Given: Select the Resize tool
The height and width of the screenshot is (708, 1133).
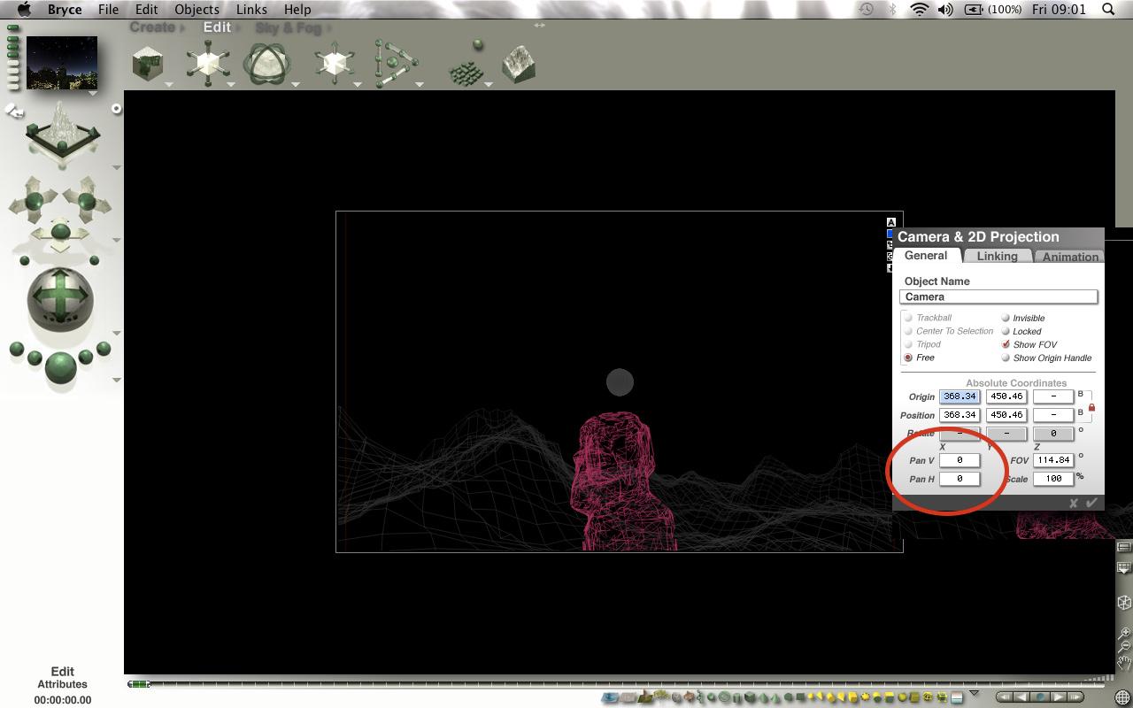Looking at the screenshot, I should pyautogui.click(x=207, y=64).
